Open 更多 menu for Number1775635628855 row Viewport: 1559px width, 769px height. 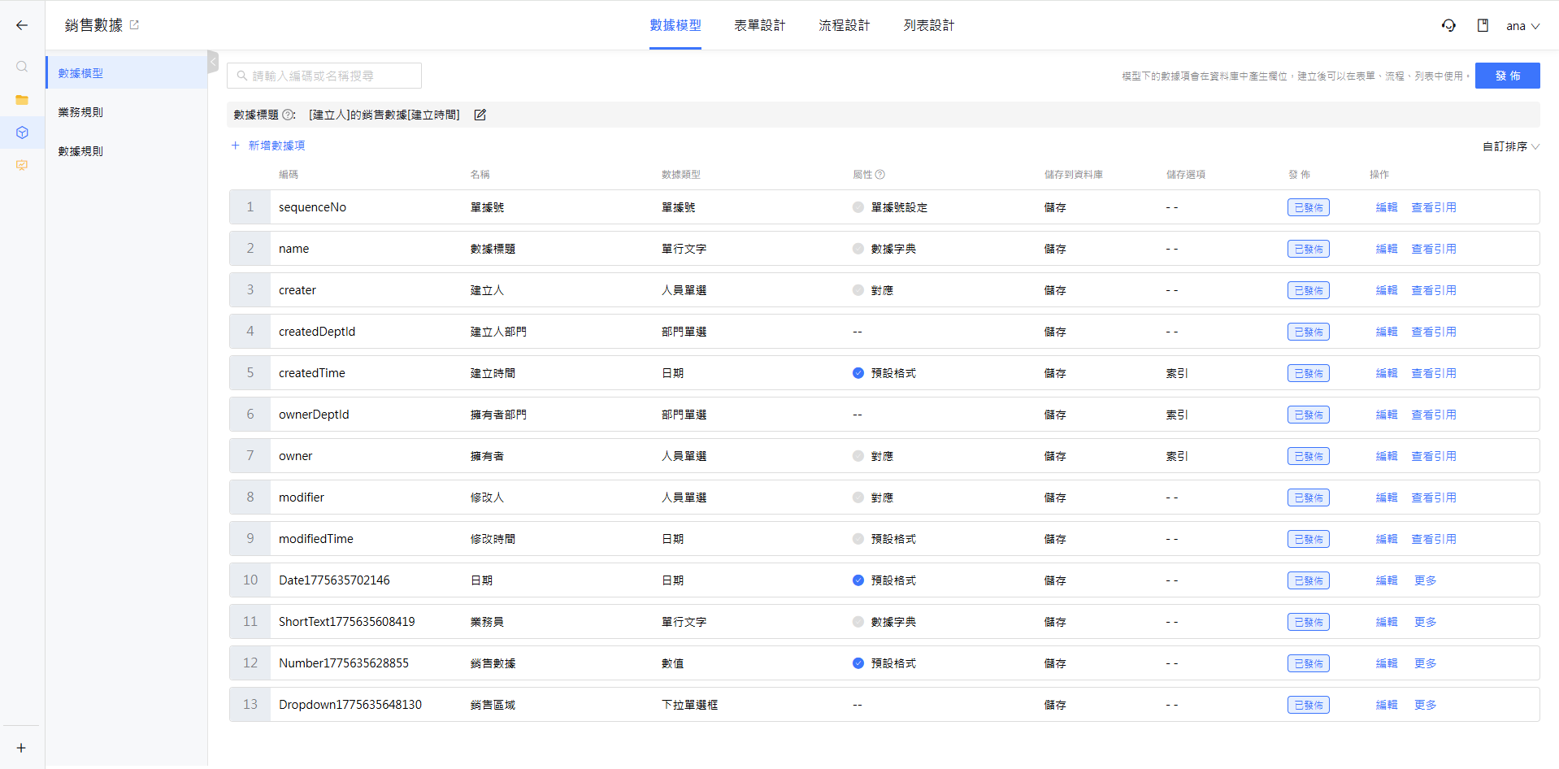pyautogui.click(x=1426, y=663)
